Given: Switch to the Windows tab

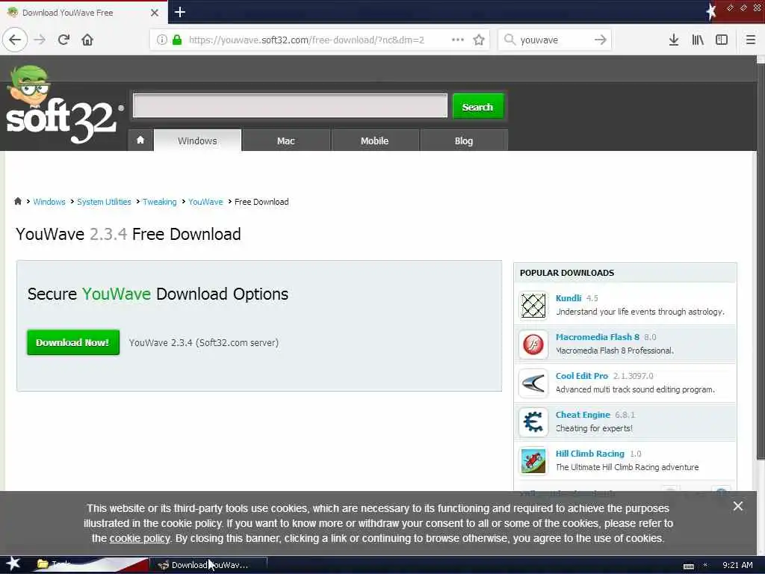Looking at the screenshot, I should pyautogui.click(x=197, y=141).
